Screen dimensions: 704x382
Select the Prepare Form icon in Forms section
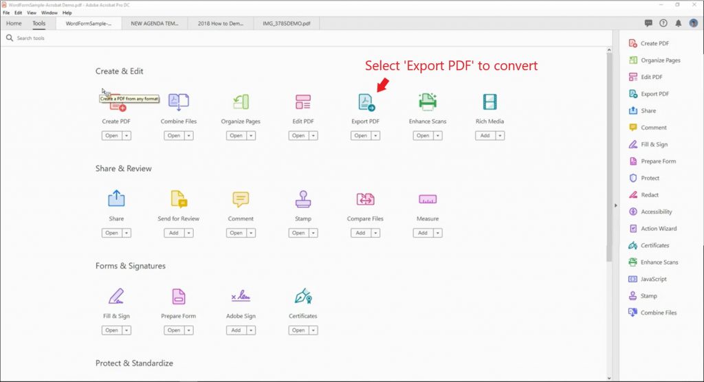(x=179, y=297)
